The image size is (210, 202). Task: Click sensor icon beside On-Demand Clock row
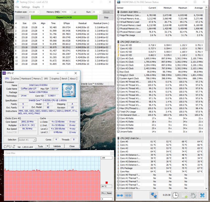pos(118,115)
